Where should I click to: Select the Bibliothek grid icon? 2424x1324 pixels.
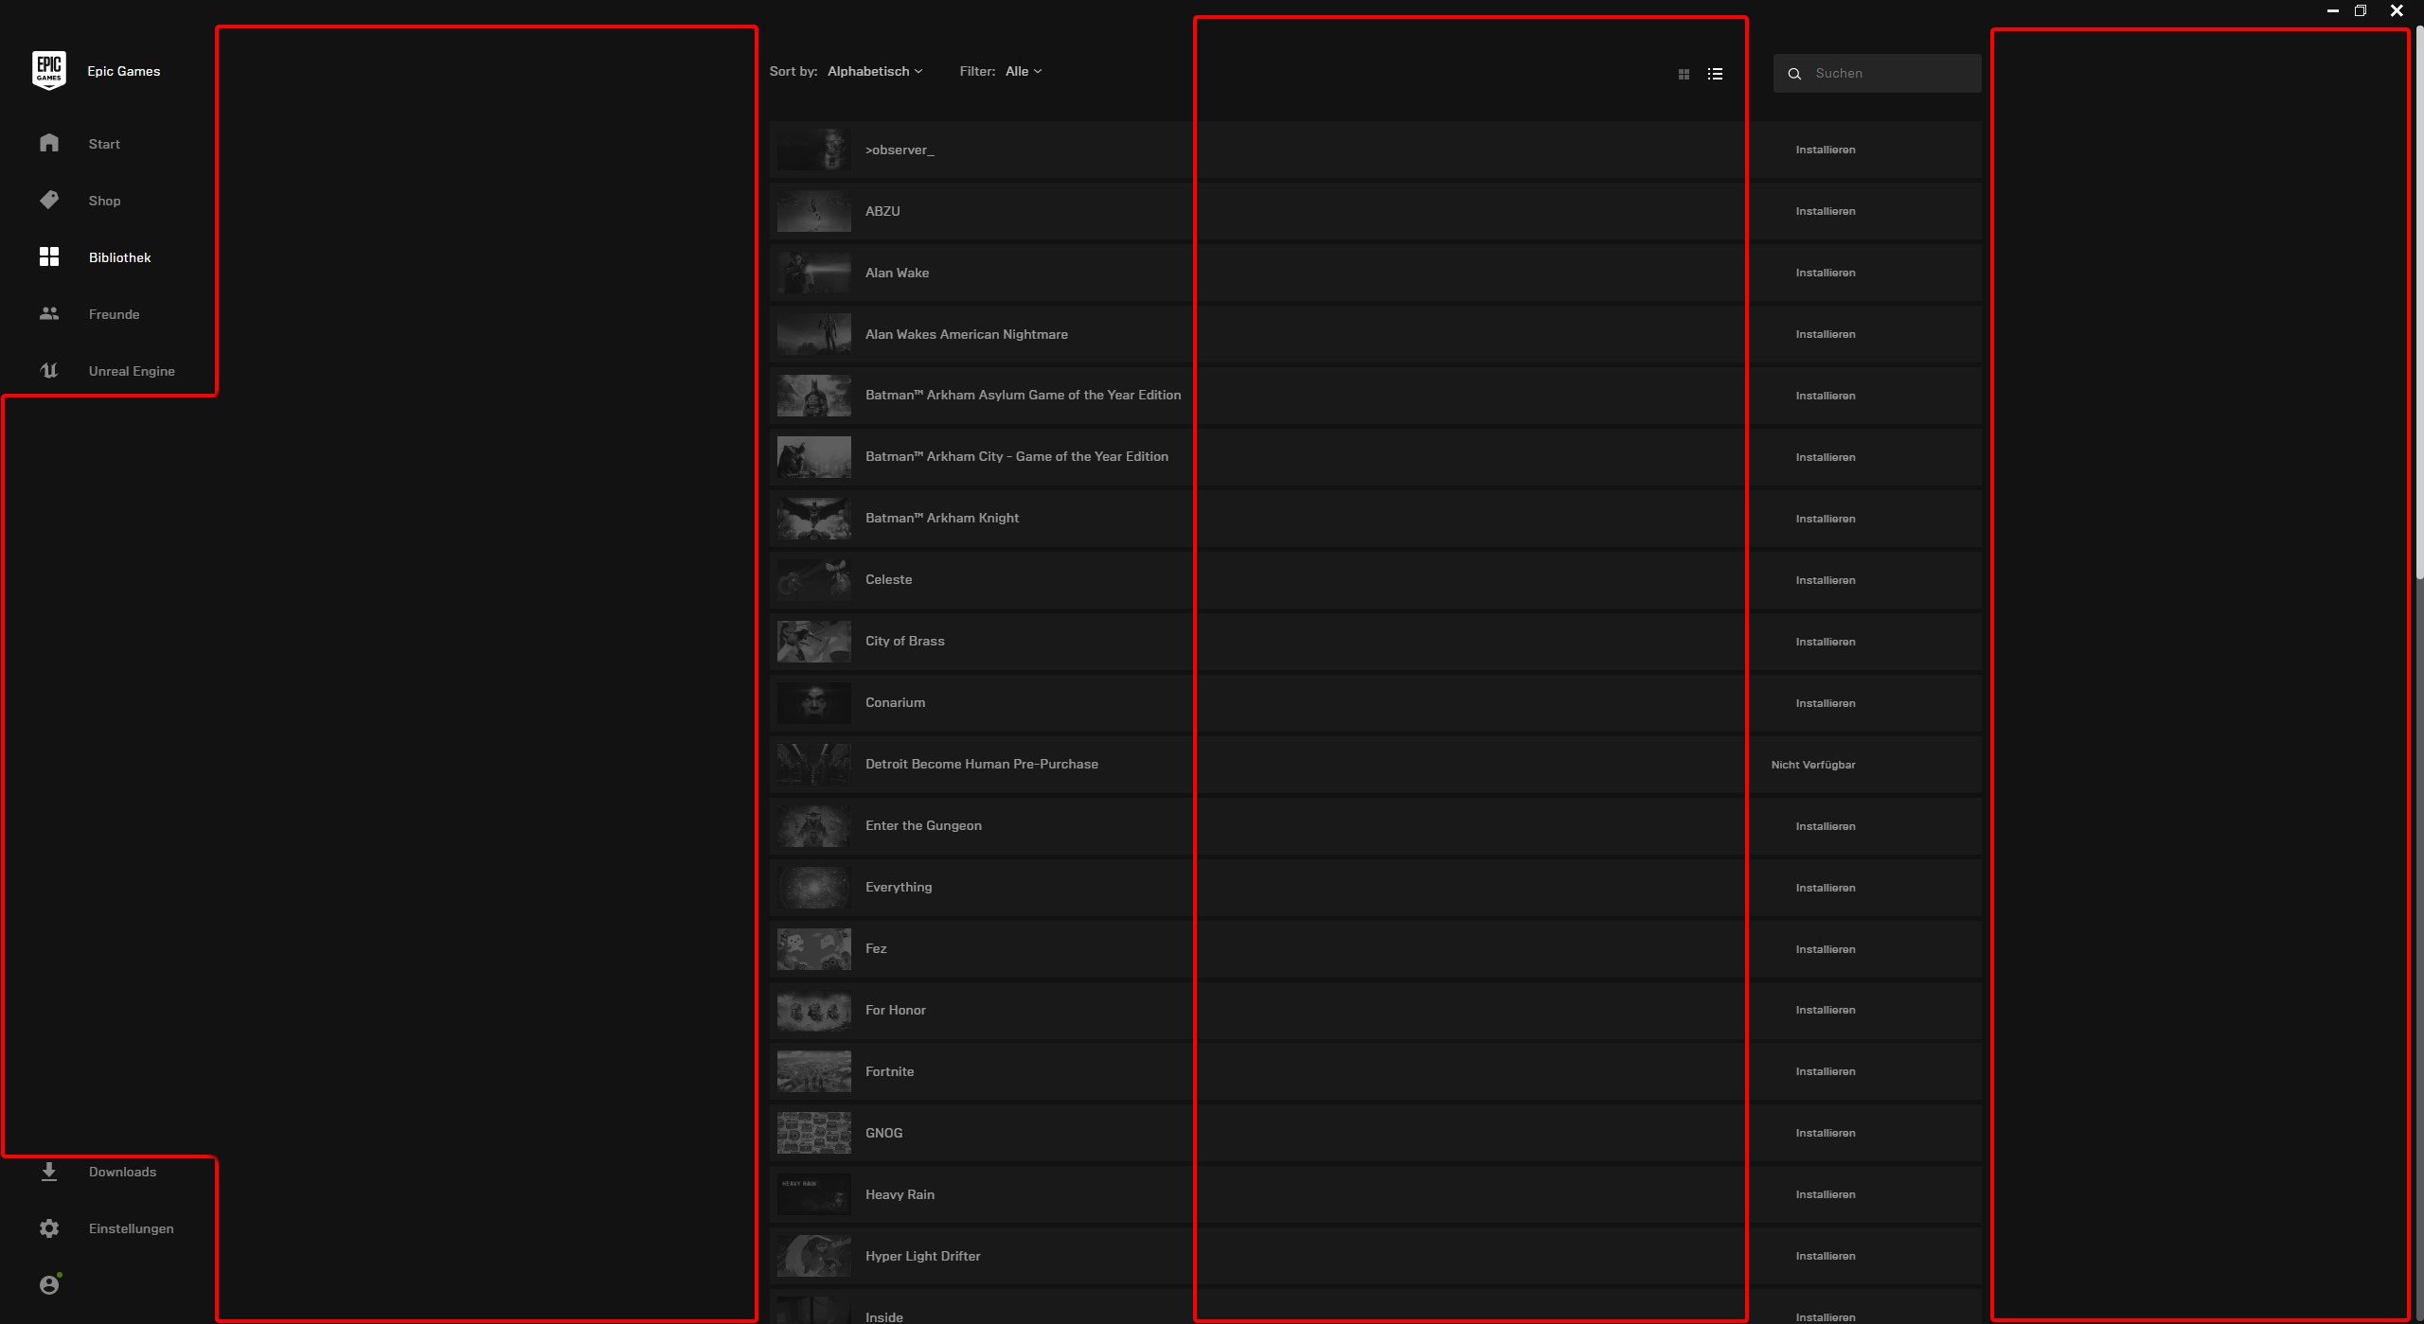[49, 256]
